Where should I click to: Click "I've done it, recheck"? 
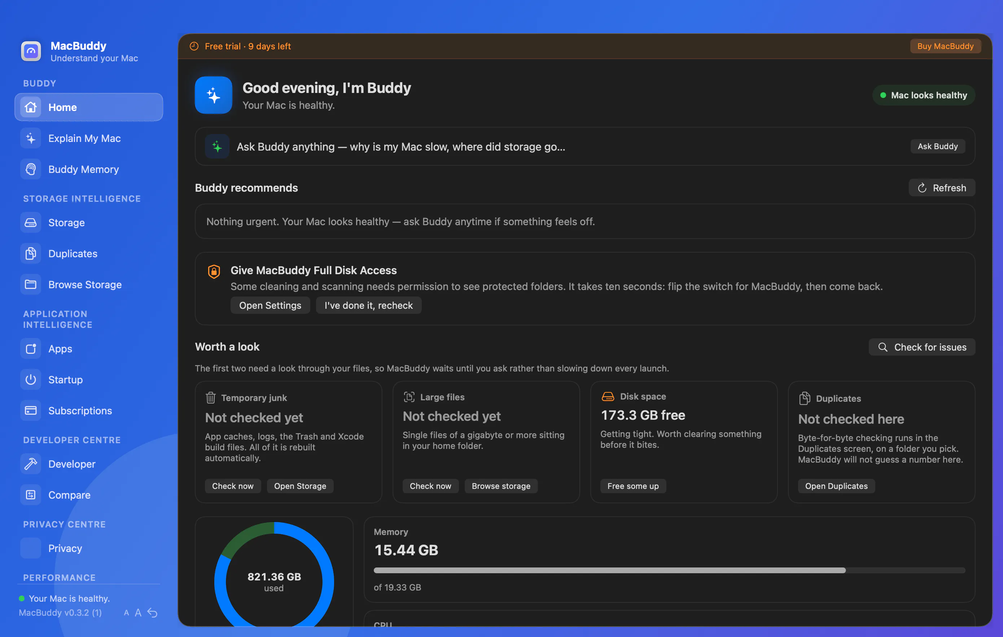click(x=369, y=306)
